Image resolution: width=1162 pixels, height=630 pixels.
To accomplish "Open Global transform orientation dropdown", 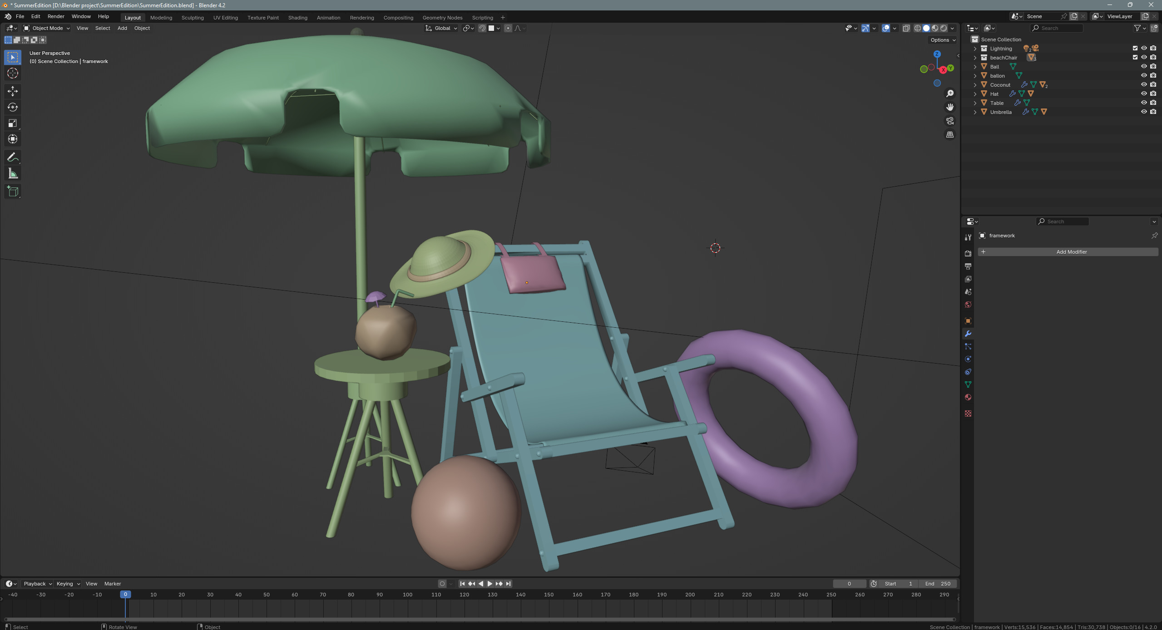I will click(441, 28).
